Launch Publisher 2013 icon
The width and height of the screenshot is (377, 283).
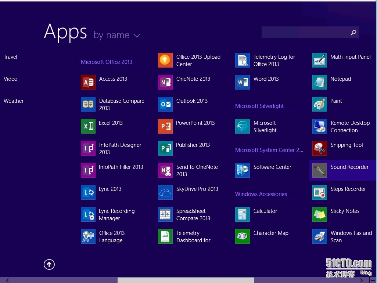165,148
